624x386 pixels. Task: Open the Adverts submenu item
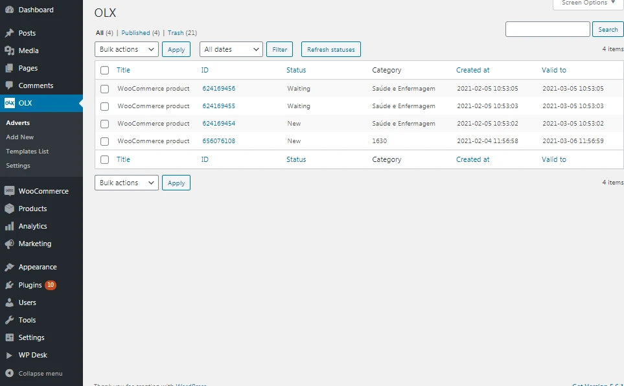click(x=18, y=122)
